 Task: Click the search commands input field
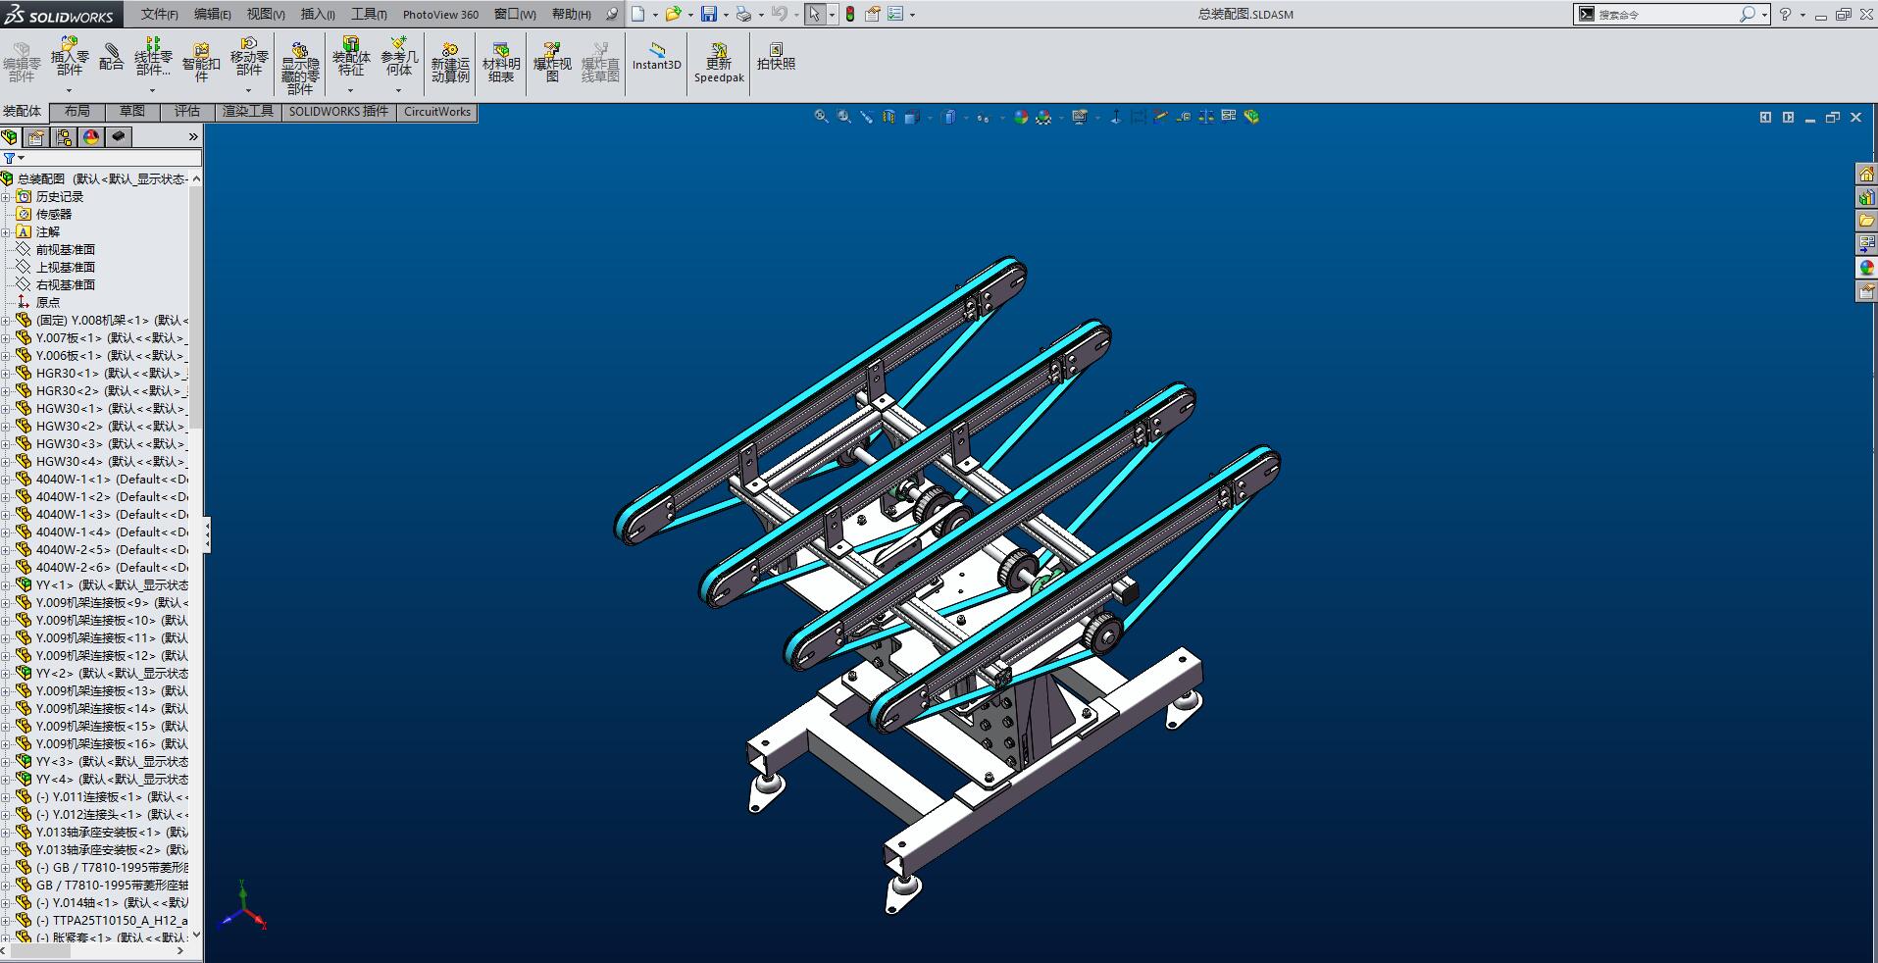pos(1665,15)
